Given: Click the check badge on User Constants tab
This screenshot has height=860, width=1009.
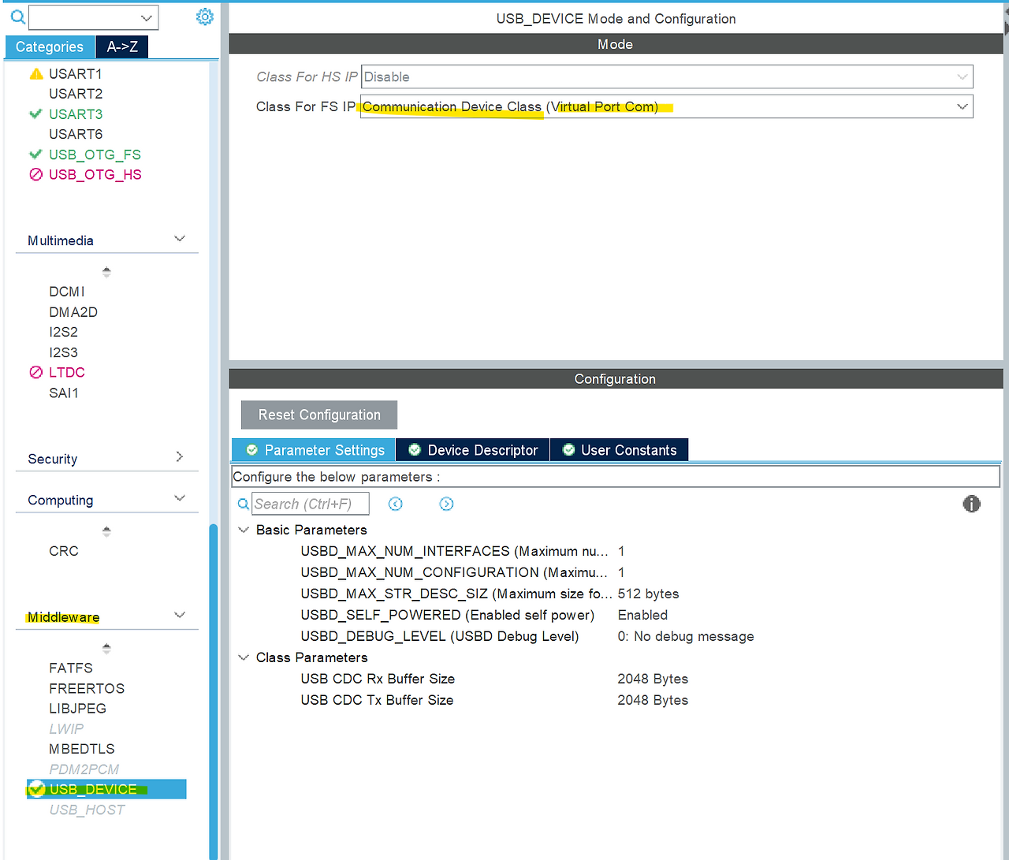Looking at the screenshot, I should (x=568, y=449).
